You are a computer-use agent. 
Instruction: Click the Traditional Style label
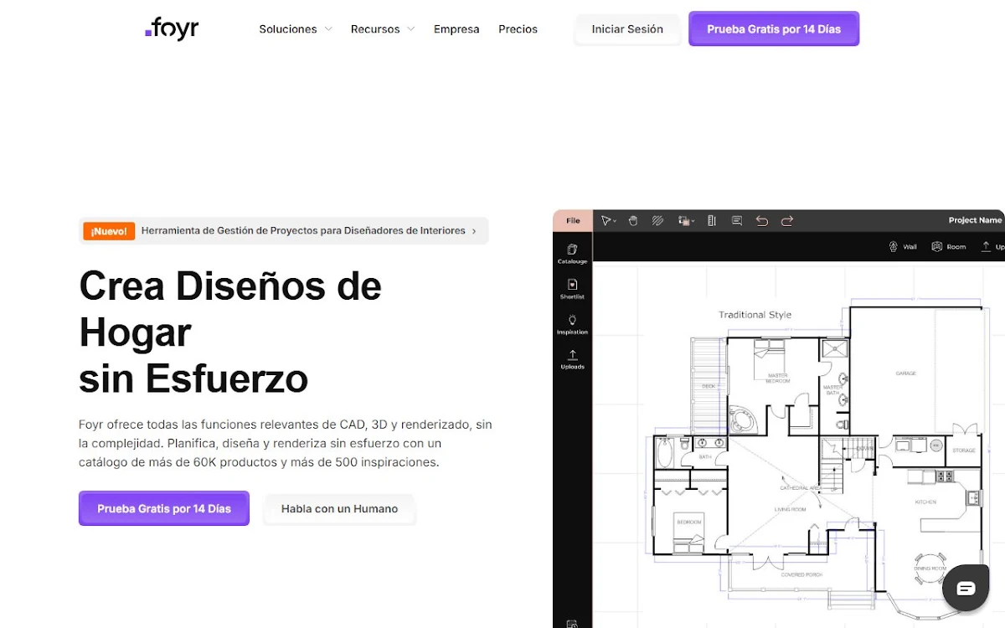click(755, 315)
